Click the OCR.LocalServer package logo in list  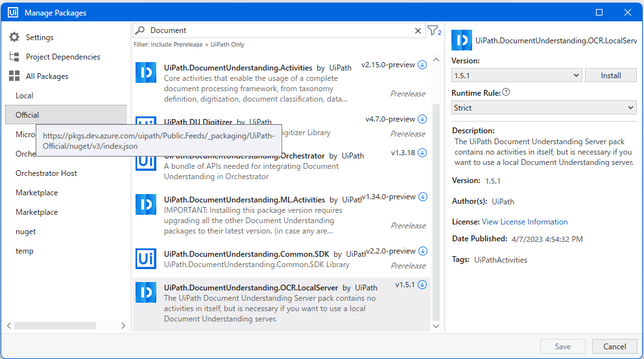point(146,292)
